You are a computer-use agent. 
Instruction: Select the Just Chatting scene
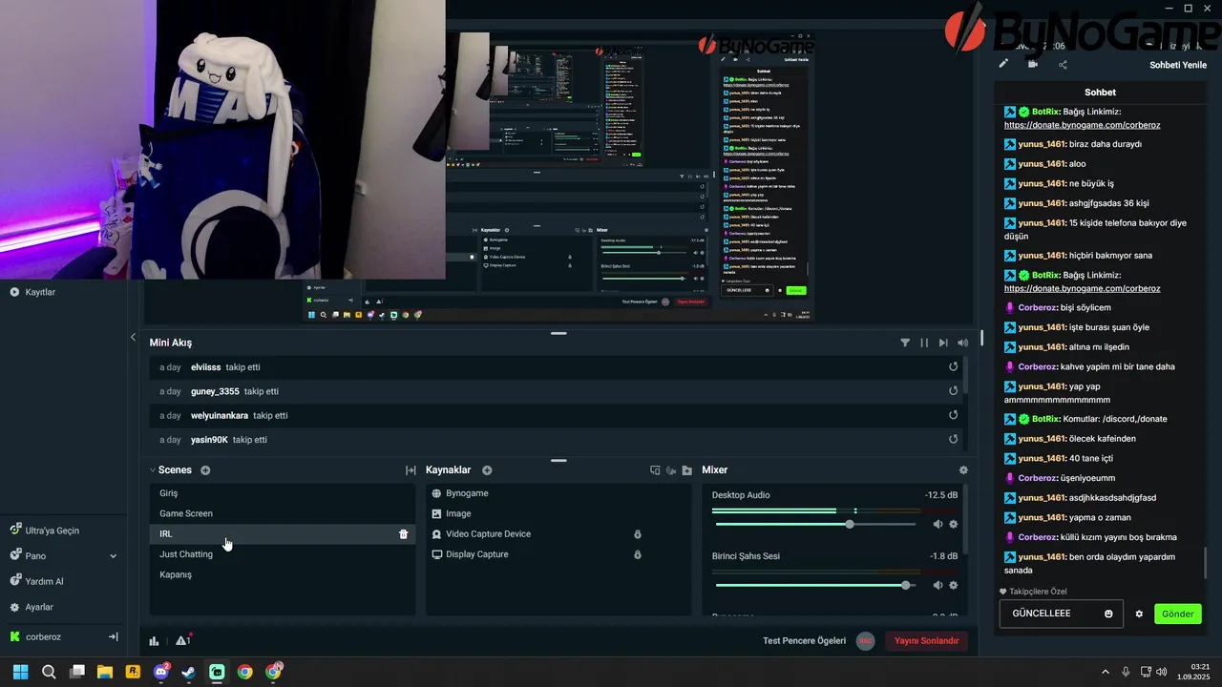[283, 554]
